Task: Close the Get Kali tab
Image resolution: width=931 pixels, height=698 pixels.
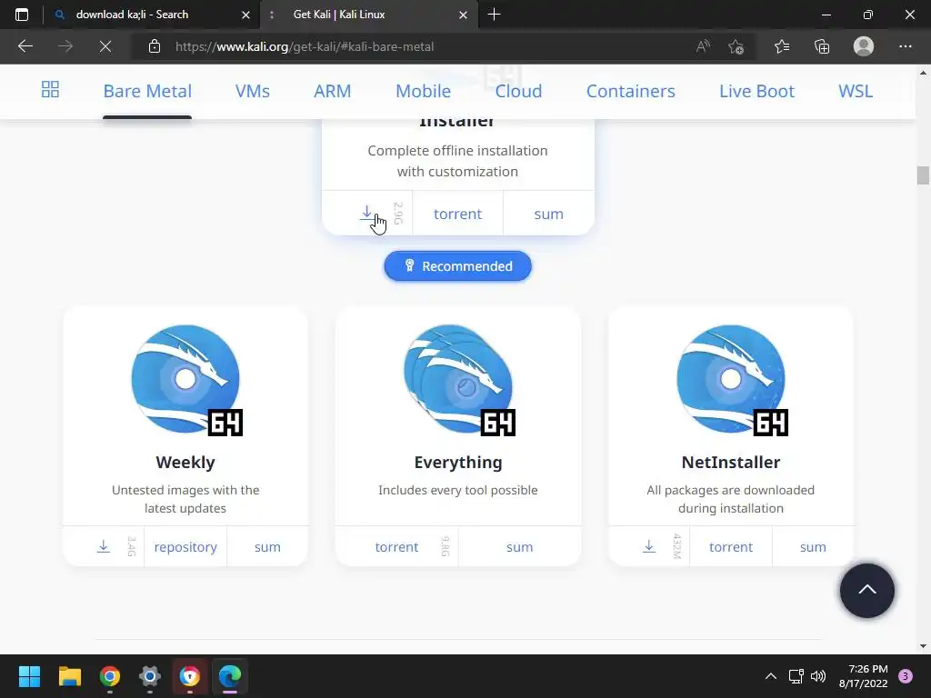Action: coord(463,15)
